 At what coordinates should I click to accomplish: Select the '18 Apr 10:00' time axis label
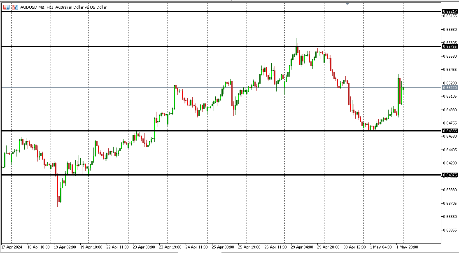(39, 247)
